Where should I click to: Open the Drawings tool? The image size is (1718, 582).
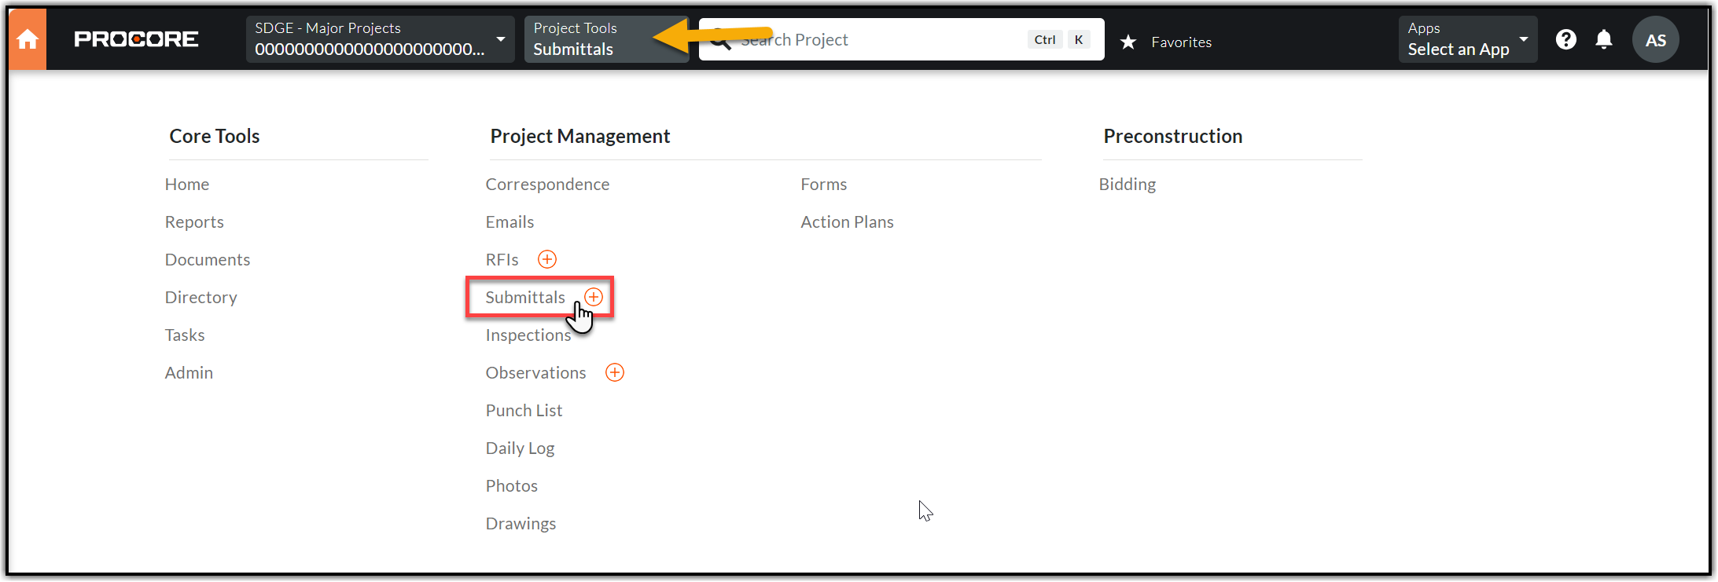(x=521, y=524)
